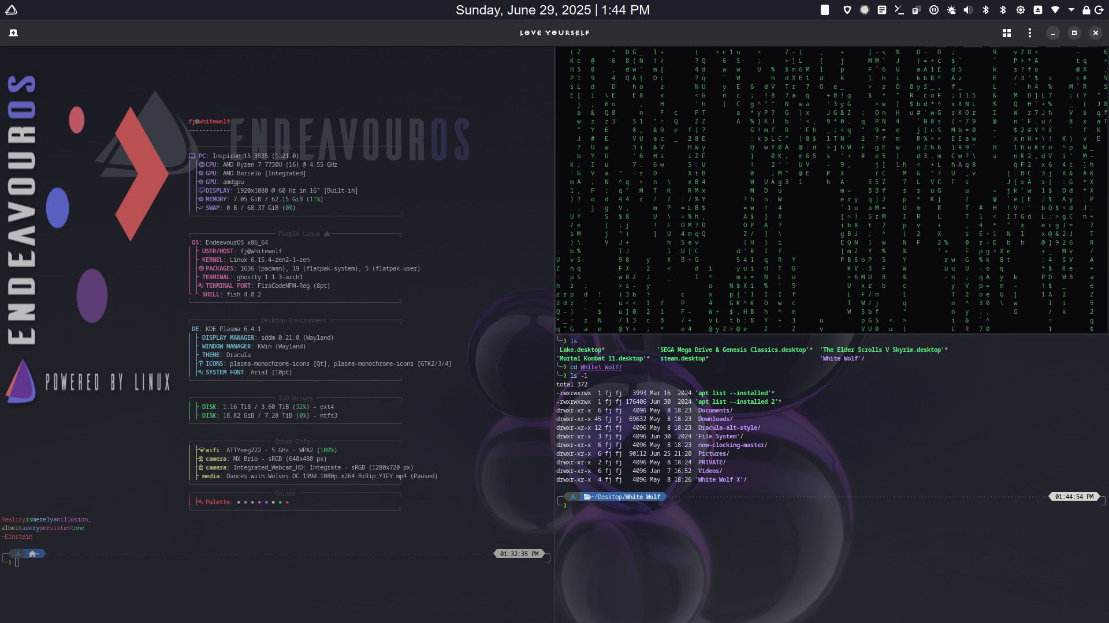Viewport: 1109px width, 623px height.
Task: Click the underlined White Wolf path
Action: 601,367
